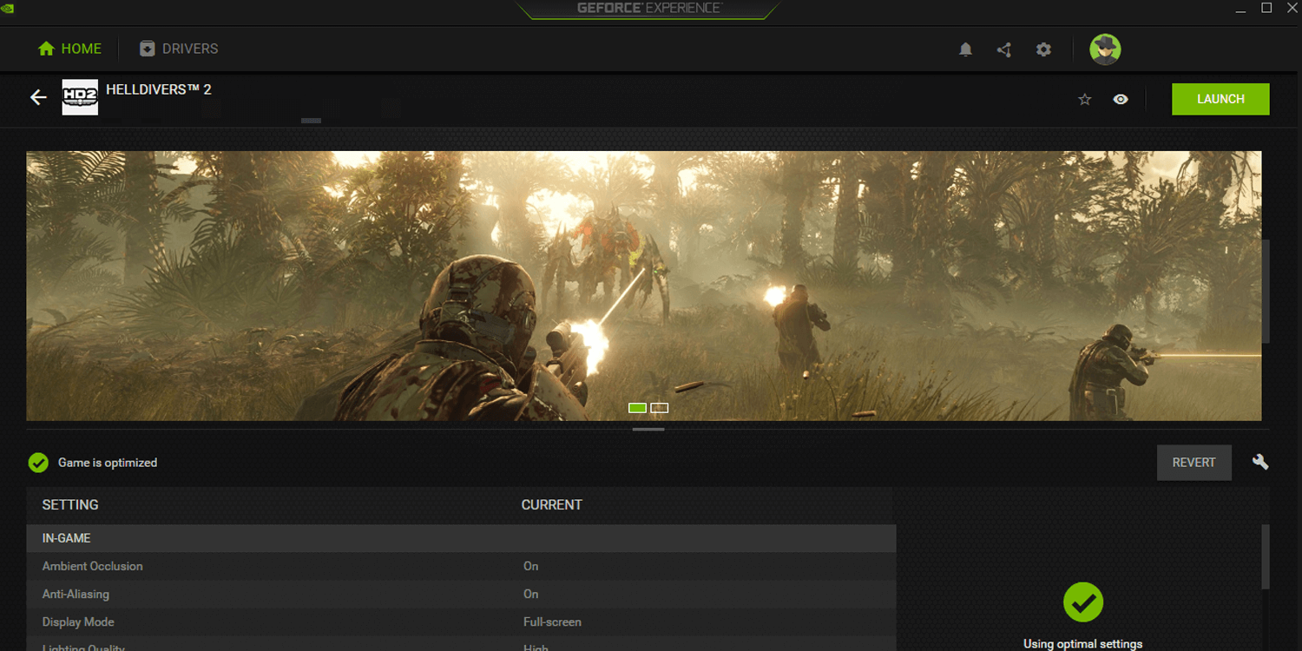Open custom settings wrench icon

(1260, 462)
